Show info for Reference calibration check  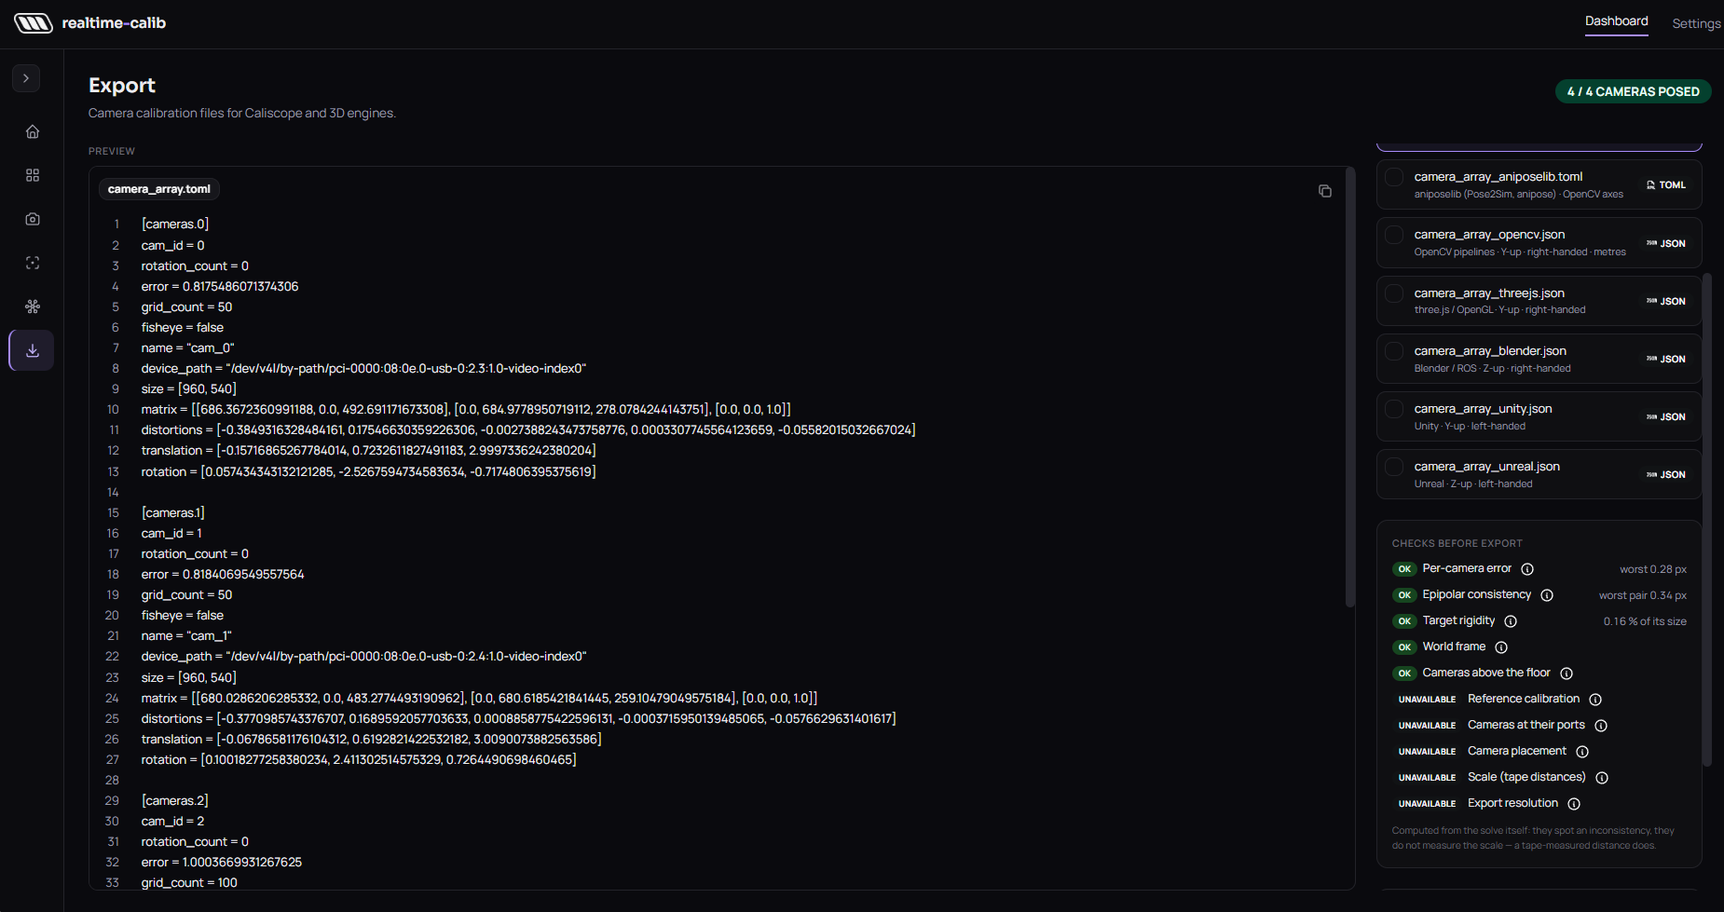click(x=1595, y=700)
